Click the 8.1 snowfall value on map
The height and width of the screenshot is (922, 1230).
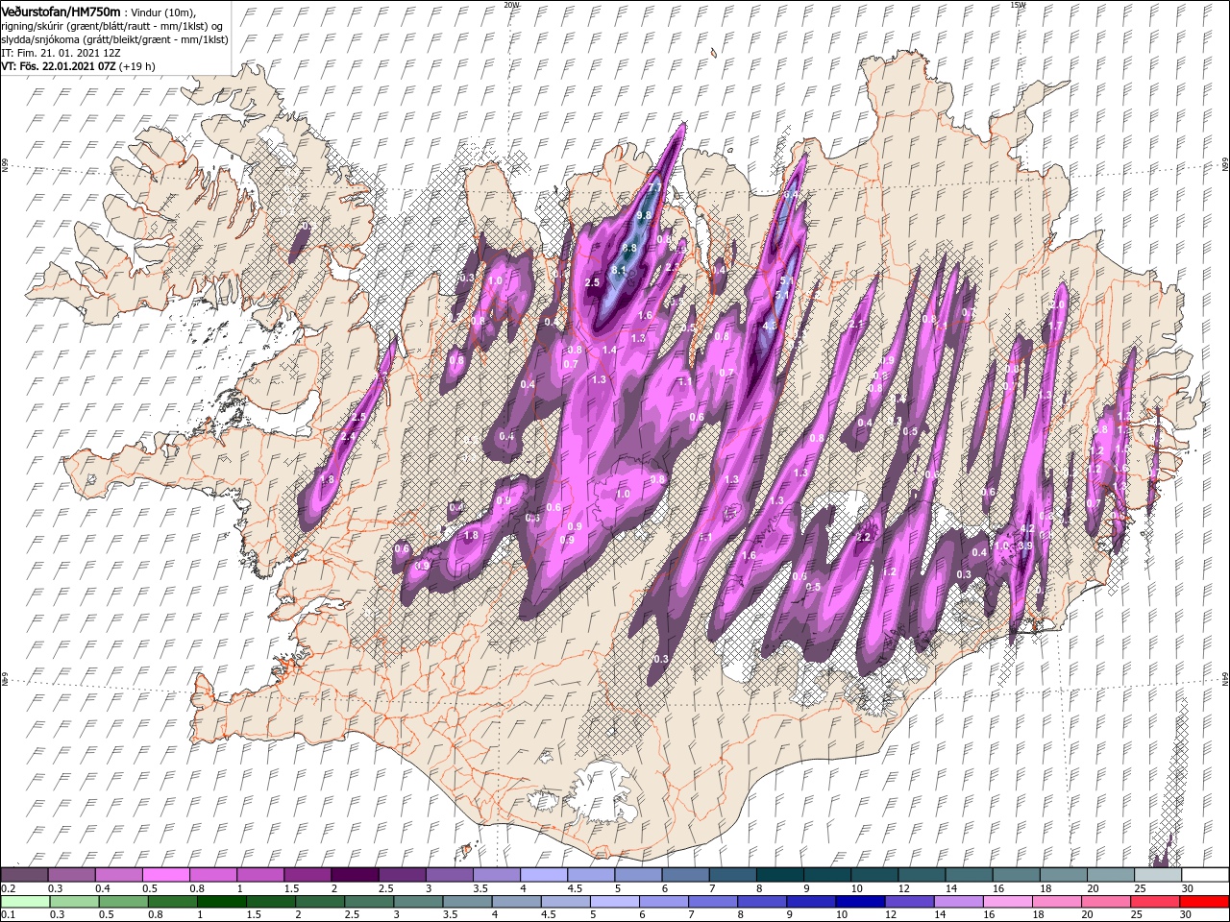coord(619,271)
